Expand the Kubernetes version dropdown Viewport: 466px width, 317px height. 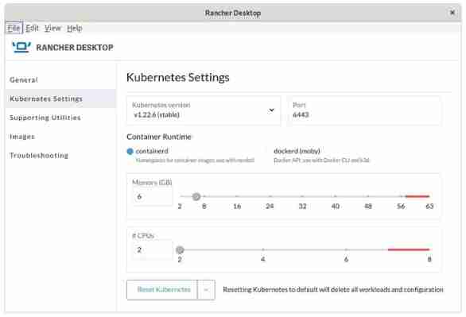pyautogui.click(x=204, y=110)
